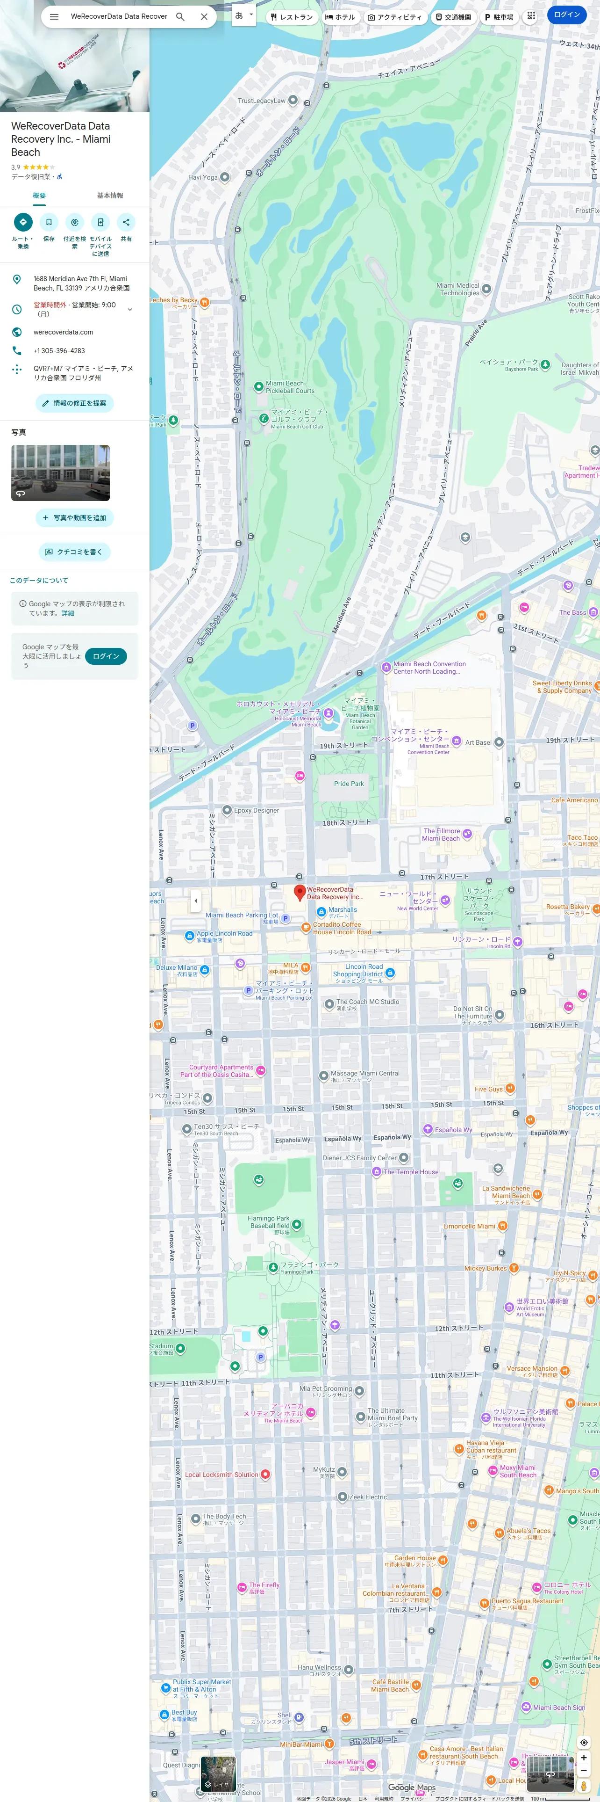Edit the WeRecoverData search query field
Image resolution: width=600 pixels, height=1802 pixels.
click(119, 17)
